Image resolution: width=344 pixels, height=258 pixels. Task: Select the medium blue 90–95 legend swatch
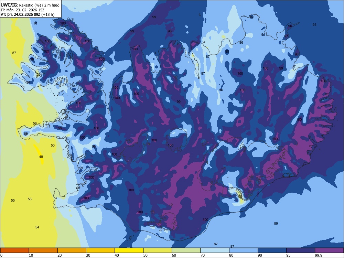coord(272,250)
